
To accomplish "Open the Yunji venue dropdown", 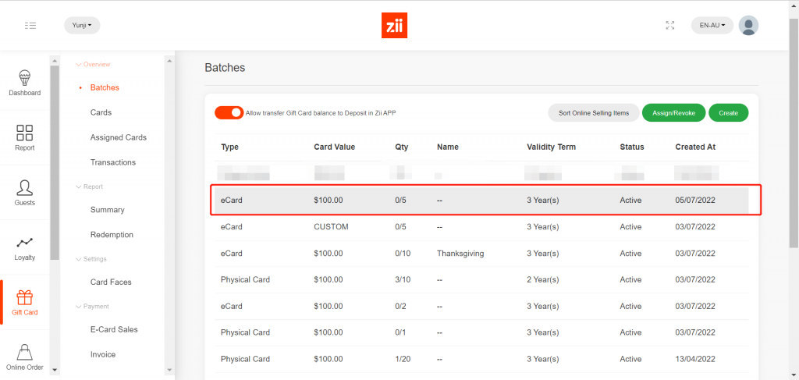I will [82, 25].
